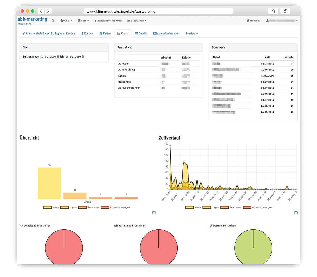Click the Zeitverlauf chart heading

(169, 138)
